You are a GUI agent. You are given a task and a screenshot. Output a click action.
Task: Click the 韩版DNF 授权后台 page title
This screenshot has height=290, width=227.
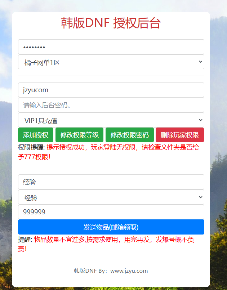click(111, 23)
